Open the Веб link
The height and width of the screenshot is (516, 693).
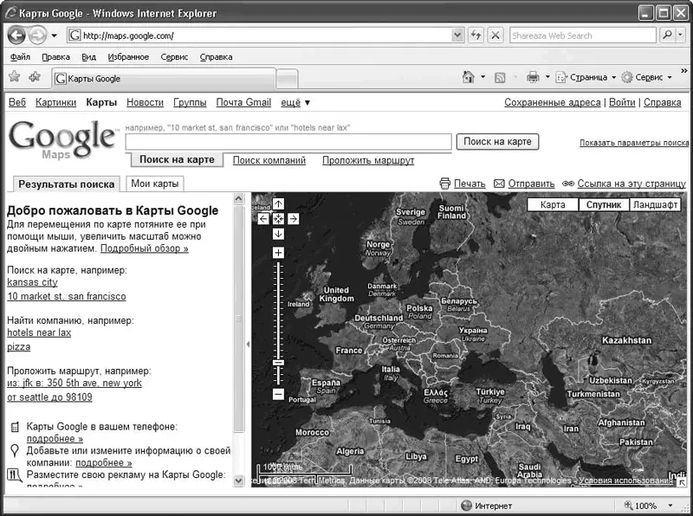coord(17,102)
